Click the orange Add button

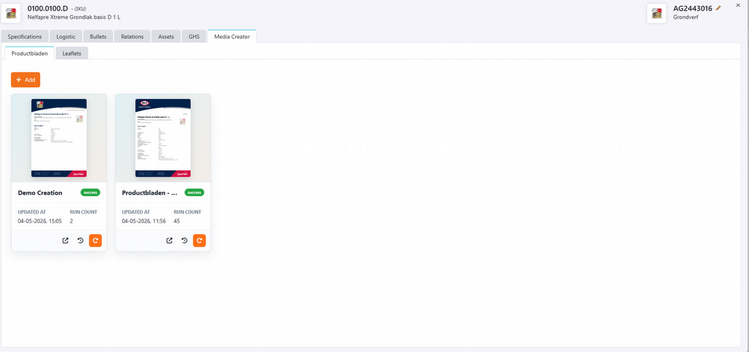click(x=25, y=79)
